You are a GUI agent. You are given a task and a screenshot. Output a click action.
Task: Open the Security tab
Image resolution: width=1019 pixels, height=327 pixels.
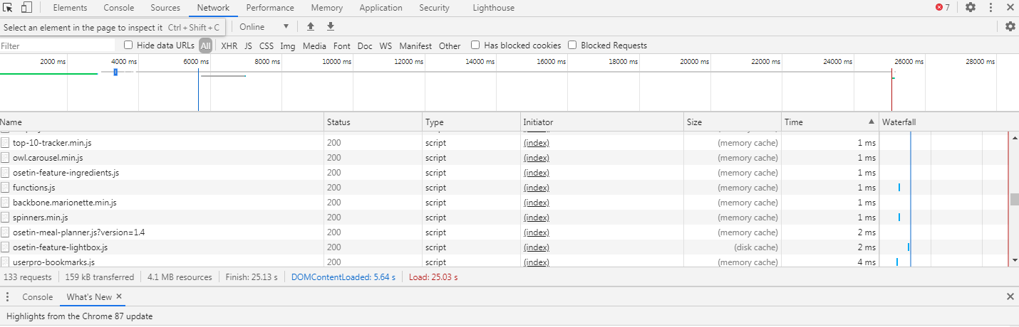click(x=434, y=8)
